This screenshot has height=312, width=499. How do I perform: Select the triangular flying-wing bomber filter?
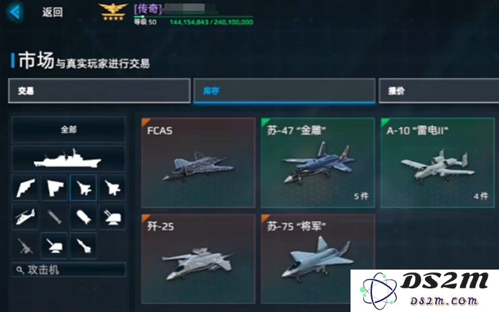click(54, 188)
